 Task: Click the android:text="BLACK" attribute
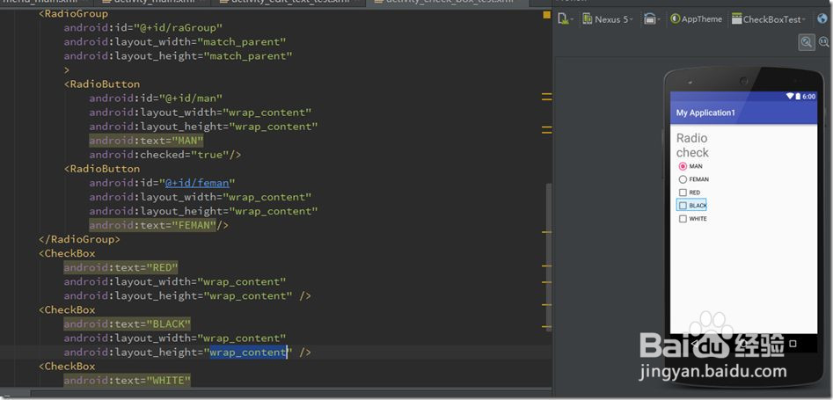click(x=128, y=324)
